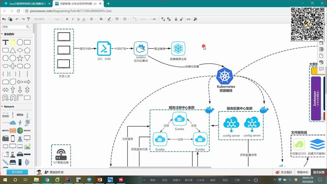
Task: Open Chrome from the Windows taskbar
Action: [47, 180]
